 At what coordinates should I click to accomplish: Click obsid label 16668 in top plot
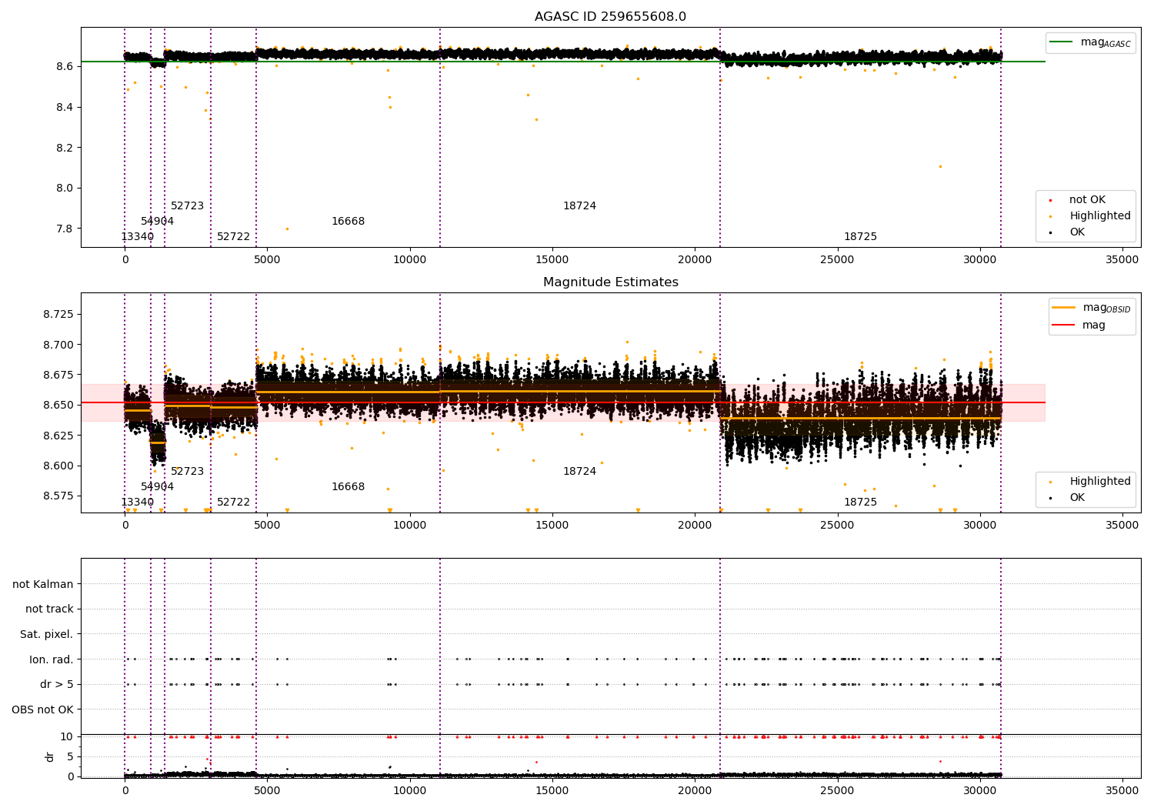pos(348,222)
